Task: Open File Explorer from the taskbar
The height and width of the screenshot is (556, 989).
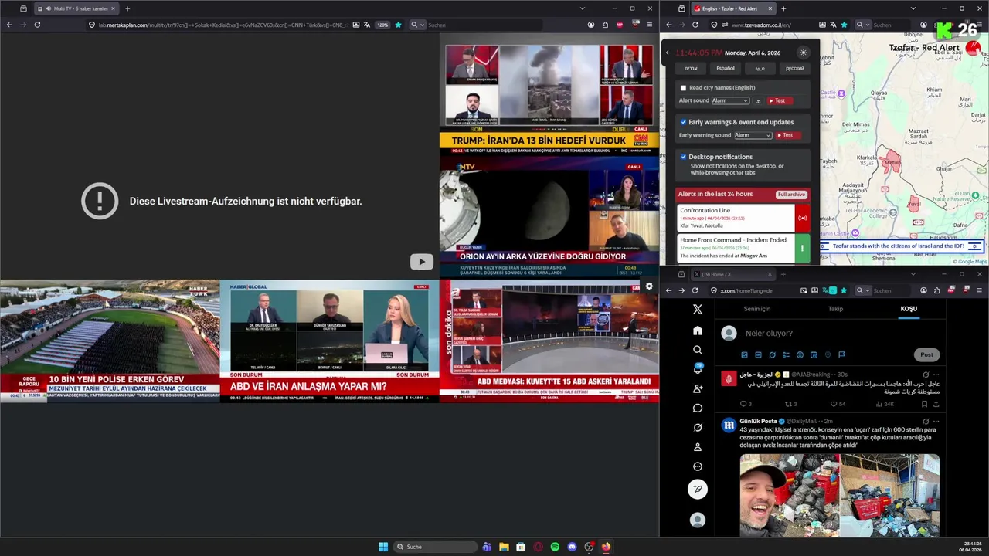Action: click(x=504, y=547)
